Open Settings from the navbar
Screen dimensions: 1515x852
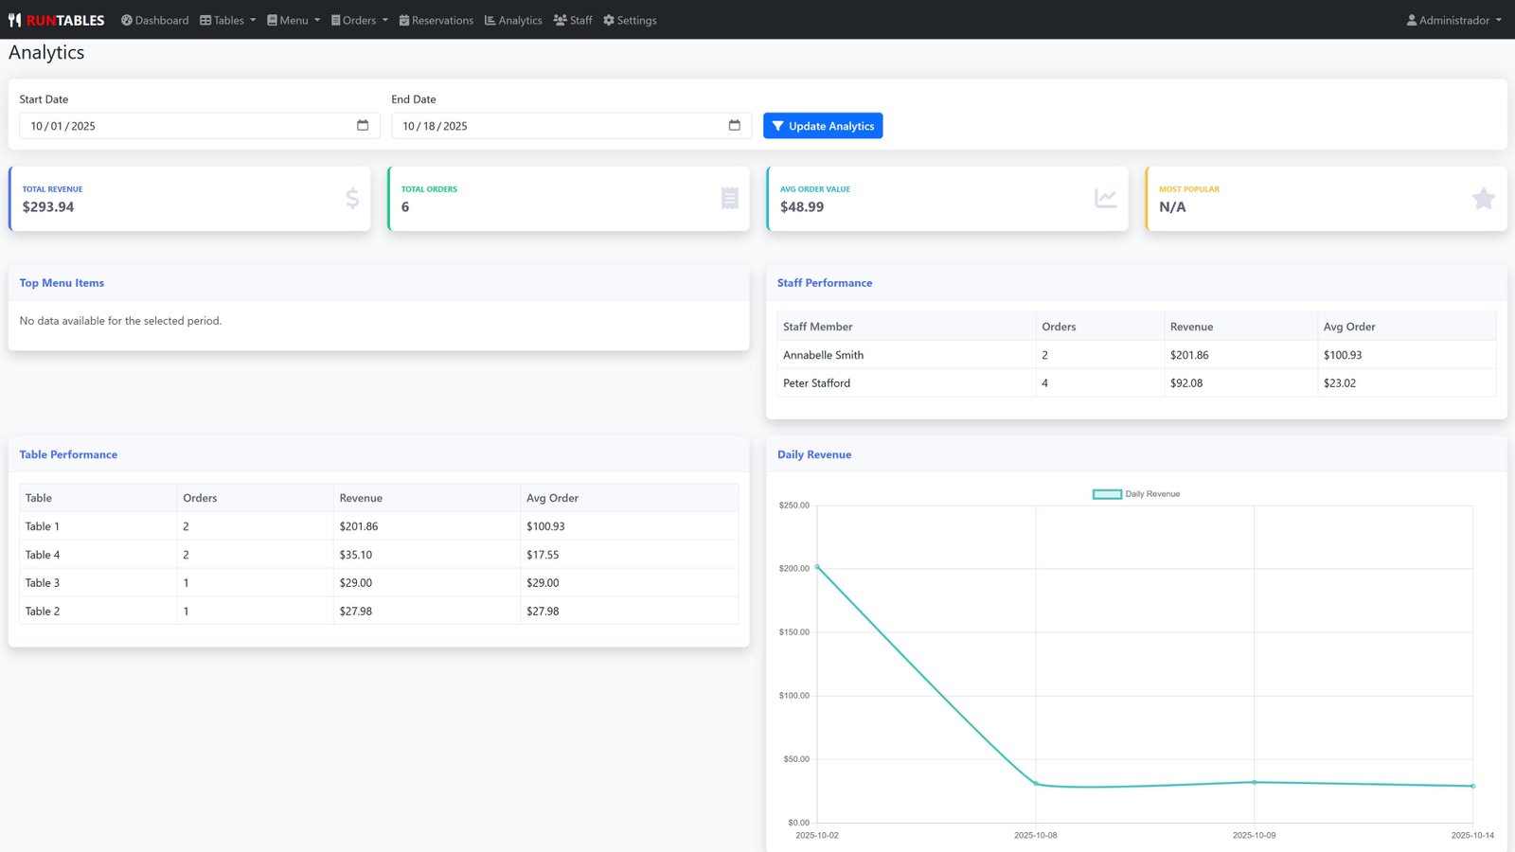click(x=630, y=20)
